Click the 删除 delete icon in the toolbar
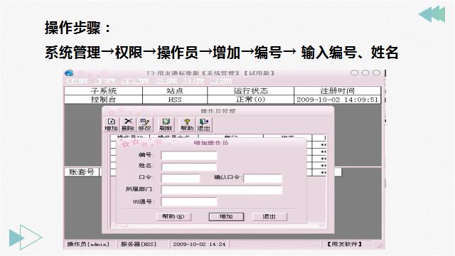Screen dimensions: 455x256 pos(128,124)
